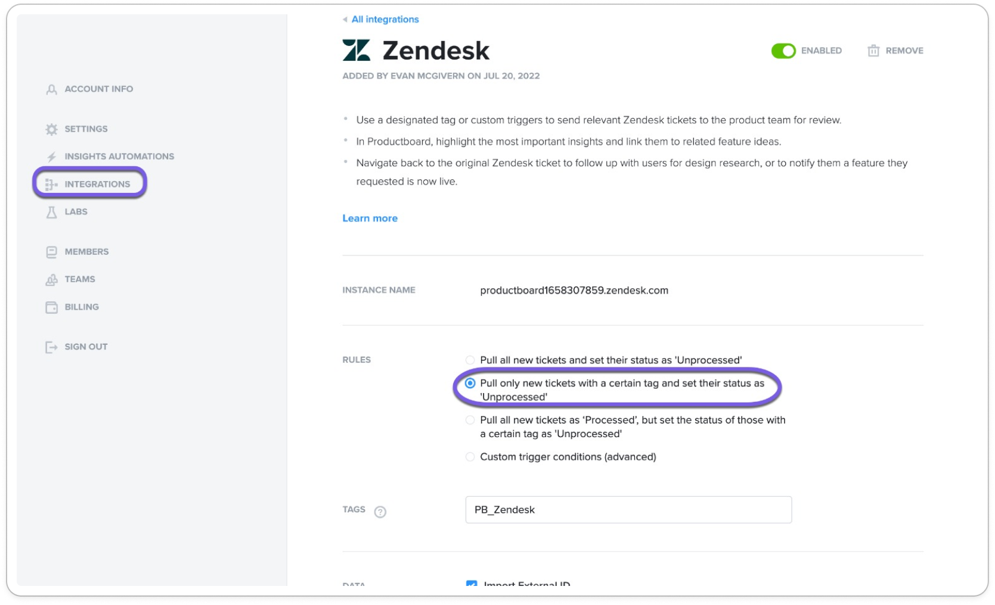
Task: Click the Tags help question mark icon
Action: pyautogui.click(x=380, y=512)
